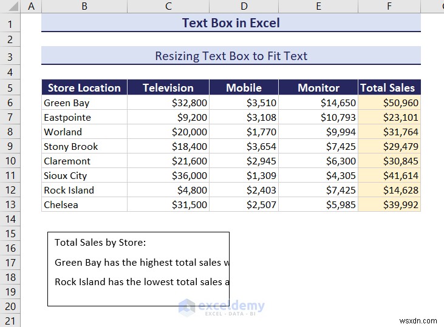Click Mobile value $3,654
The height and width of the screenshot is (327, 444).
click(244, 146)
